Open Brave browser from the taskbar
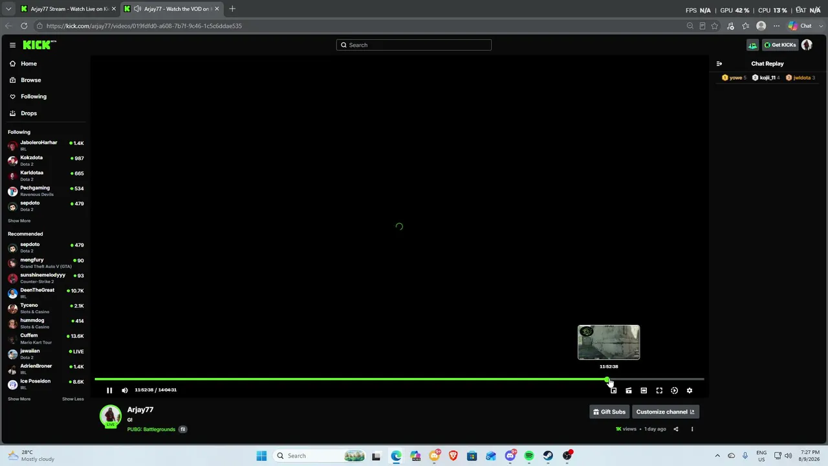Image resolution: width=828 pixels, height=466 pixels. 453,456
